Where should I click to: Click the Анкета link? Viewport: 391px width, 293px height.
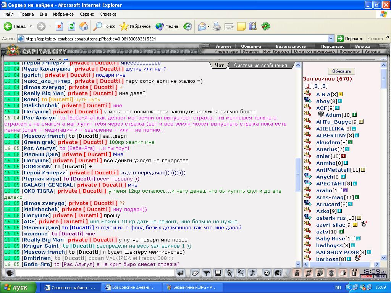click(373, 52)
